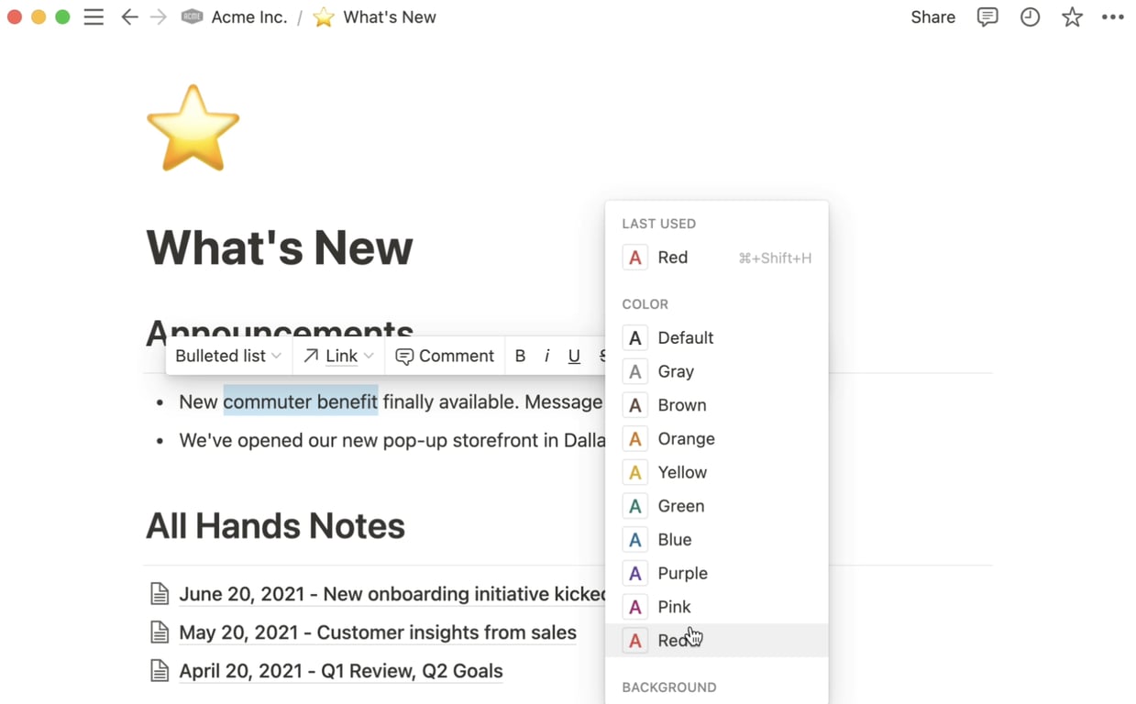Click the Share button
Image resolution: width=1136 pixels, height=704 pixels.
[932, 17]
